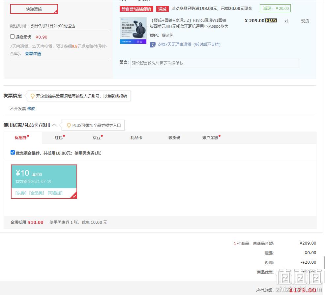This screenshot has width=325, height=295.
Task: Click the 预计7月21日24:00前送达 delivery time
Action: pos(53,26)
